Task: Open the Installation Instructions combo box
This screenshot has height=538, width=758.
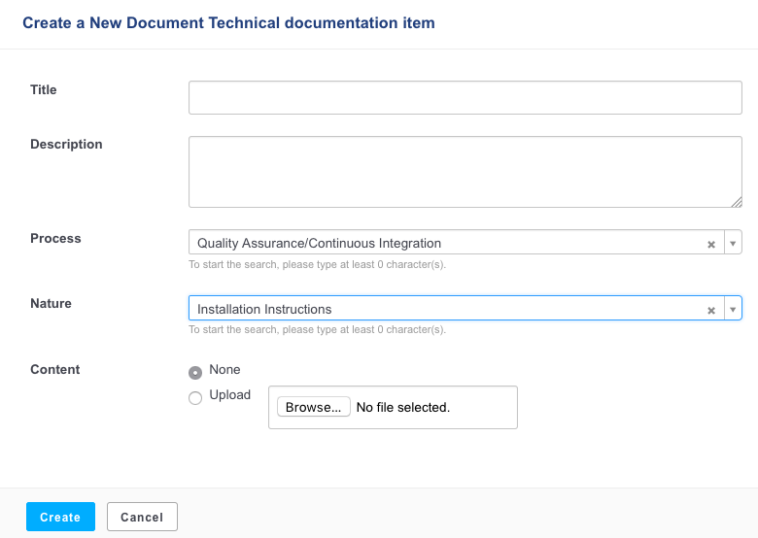Action: pyautogui.click(x=465, y=308)
